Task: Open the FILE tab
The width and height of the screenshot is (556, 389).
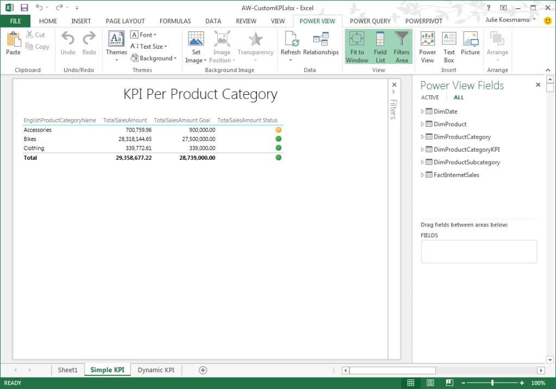Action: coord(15,21)
